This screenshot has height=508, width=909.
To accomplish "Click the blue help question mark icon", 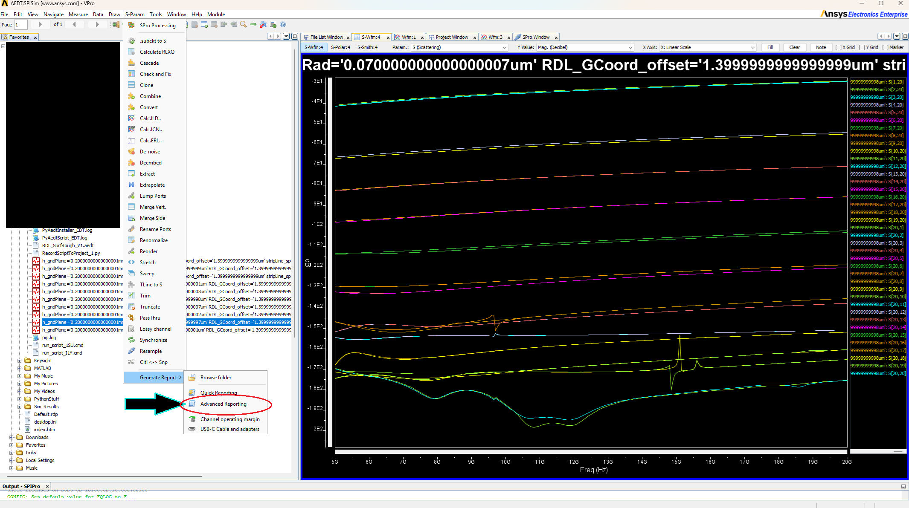I will 283,25.
